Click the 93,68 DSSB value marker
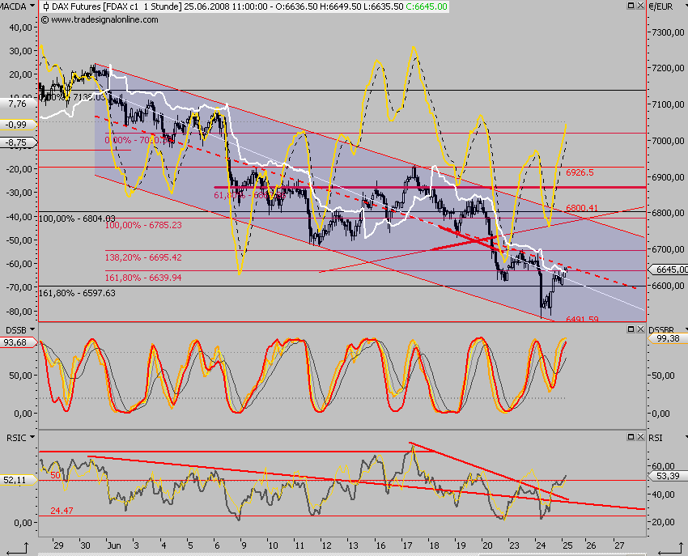This screenshot has height=556, width=688. [x=18, y=342]
